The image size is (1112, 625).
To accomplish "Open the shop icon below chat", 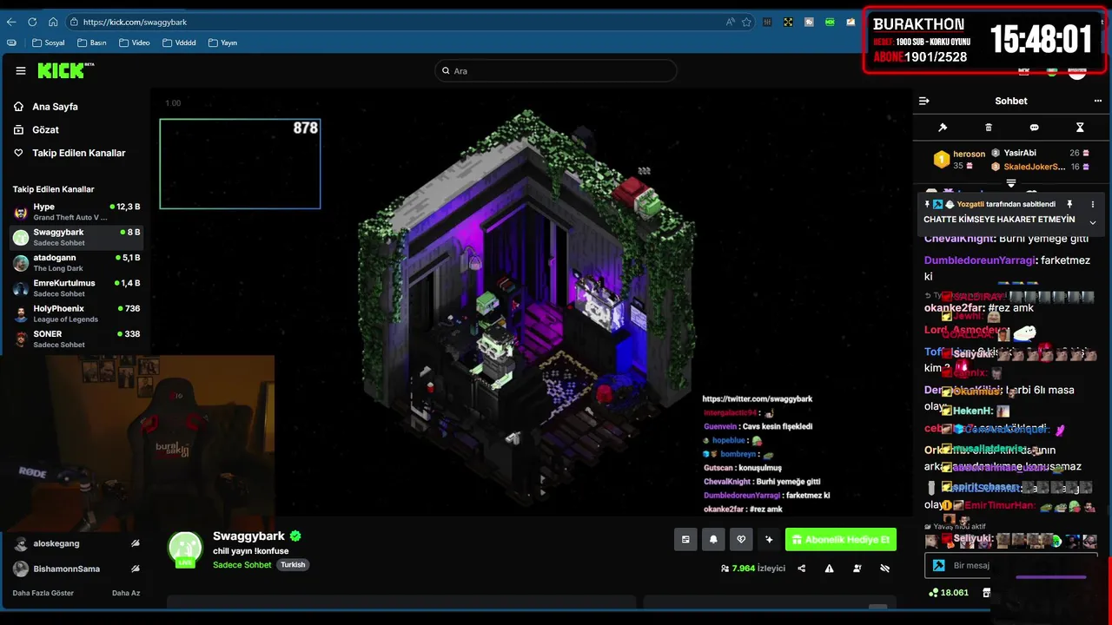I will point(987,593).
